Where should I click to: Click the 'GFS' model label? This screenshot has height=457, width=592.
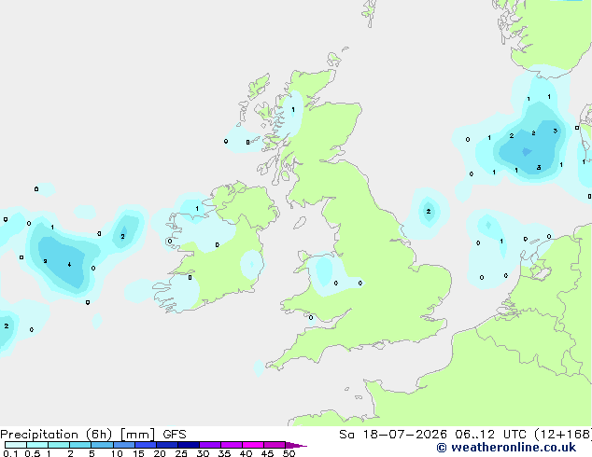tap(175, 435)
